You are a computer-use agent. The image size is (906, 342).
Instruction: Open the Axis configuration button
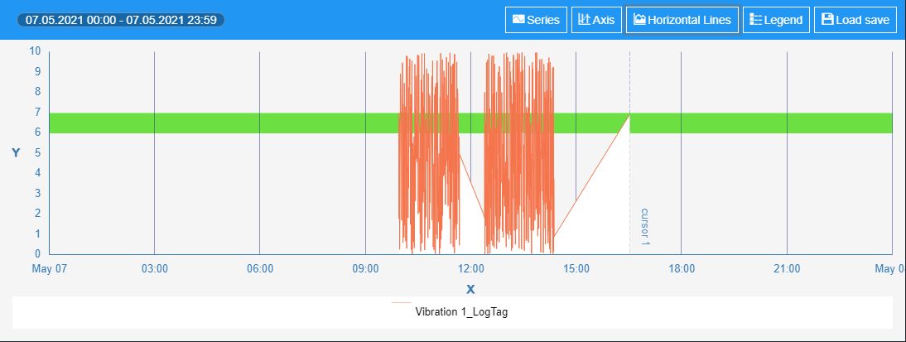coord(596,20)
